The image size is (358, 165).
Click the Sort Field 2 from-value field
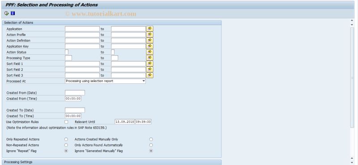(x=82, y=69)
